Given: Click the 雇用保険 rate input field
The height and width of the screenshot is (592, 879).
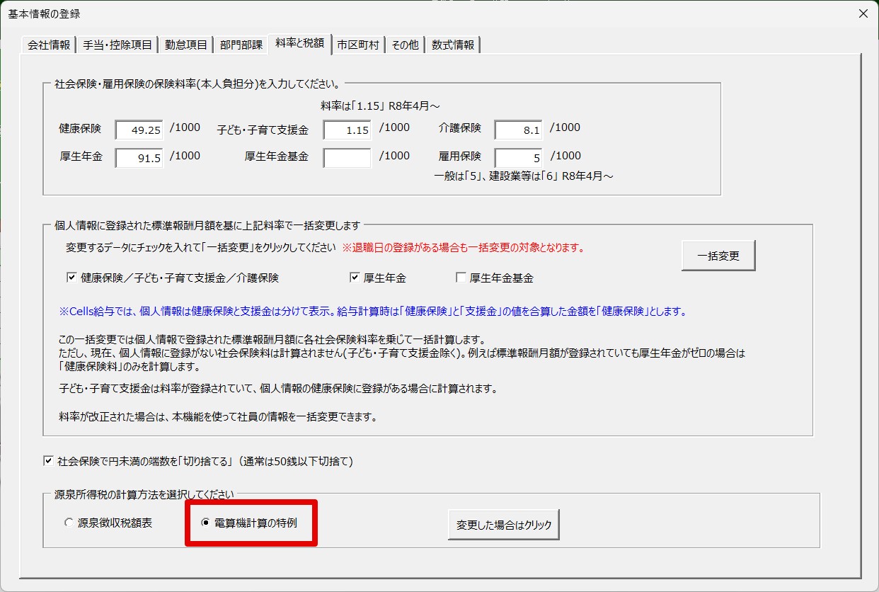Looking at the screenshot, I should tap(518, 158).
